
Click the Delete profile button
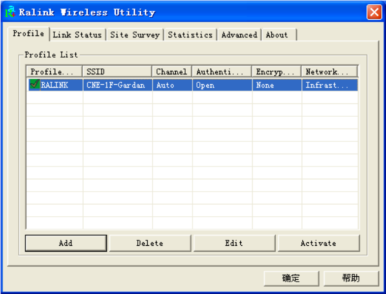[150, 243]
